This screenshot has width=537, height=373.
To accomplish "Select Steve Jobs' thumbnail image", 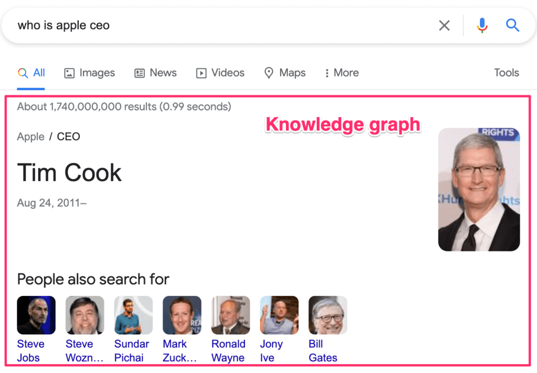I will 36,314.
